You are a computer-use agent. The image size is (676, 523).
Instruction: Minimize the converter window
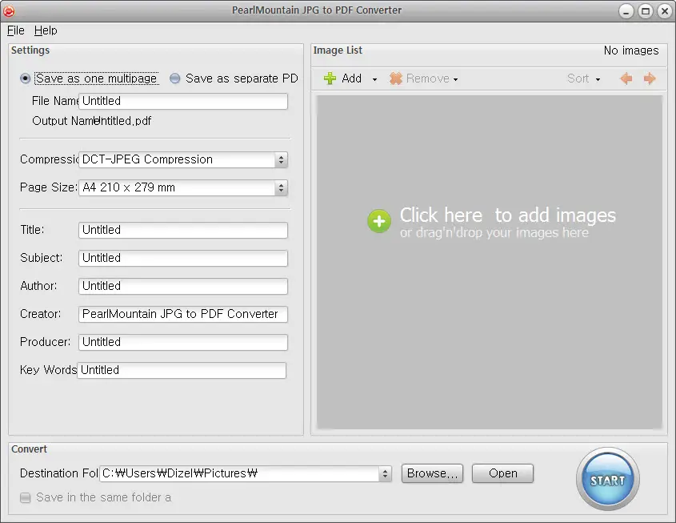(626, 11)
